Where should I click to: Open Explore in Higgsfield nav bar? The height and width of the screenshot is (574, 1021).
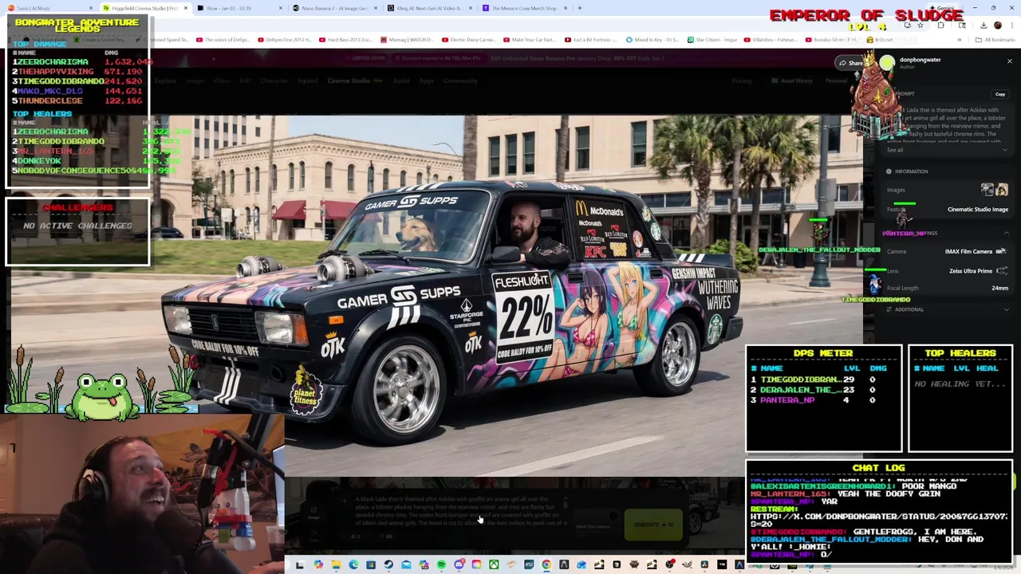pos(165,81)
